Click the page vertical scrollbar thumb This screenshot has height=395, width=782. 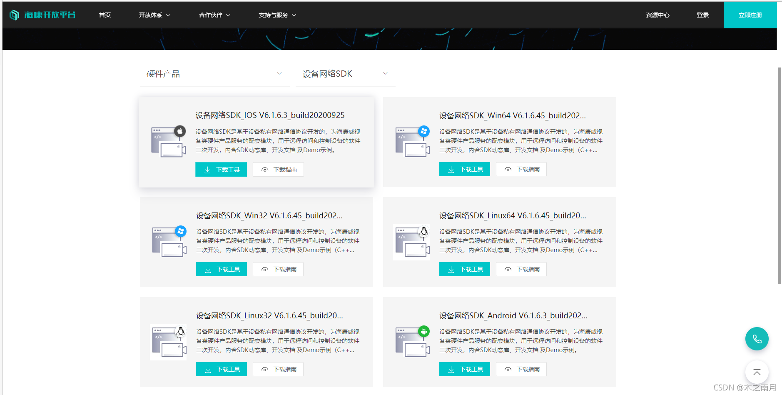pyautogui.click(x=780, y=175)
